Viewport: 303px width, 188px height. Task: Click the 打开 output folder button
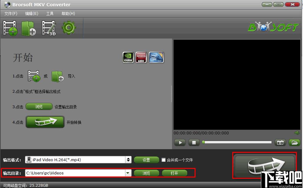pyautogui.click(x=175, y=173)
